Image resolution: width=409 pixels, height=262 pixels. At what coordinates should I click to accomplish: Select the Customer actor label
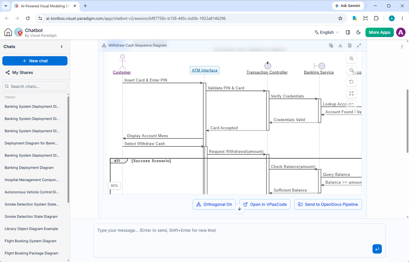(x=122, y=72)
